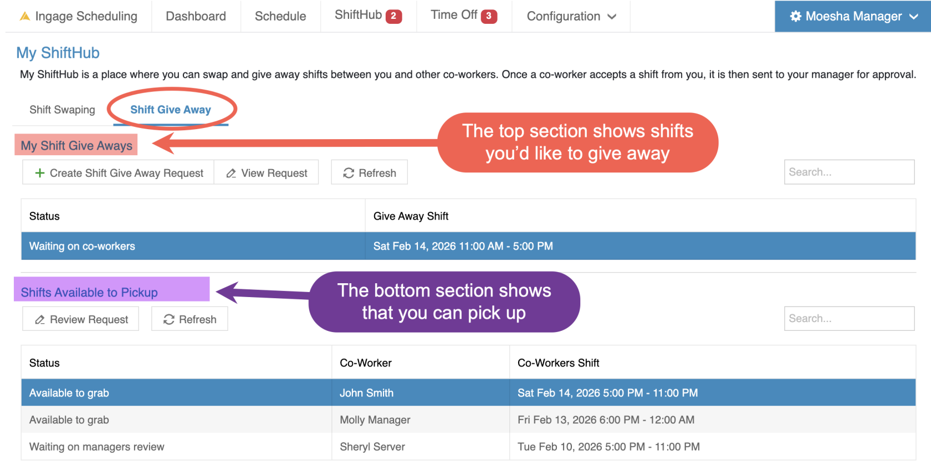Select the Shift Give Away tab

[x=171, y=110]
